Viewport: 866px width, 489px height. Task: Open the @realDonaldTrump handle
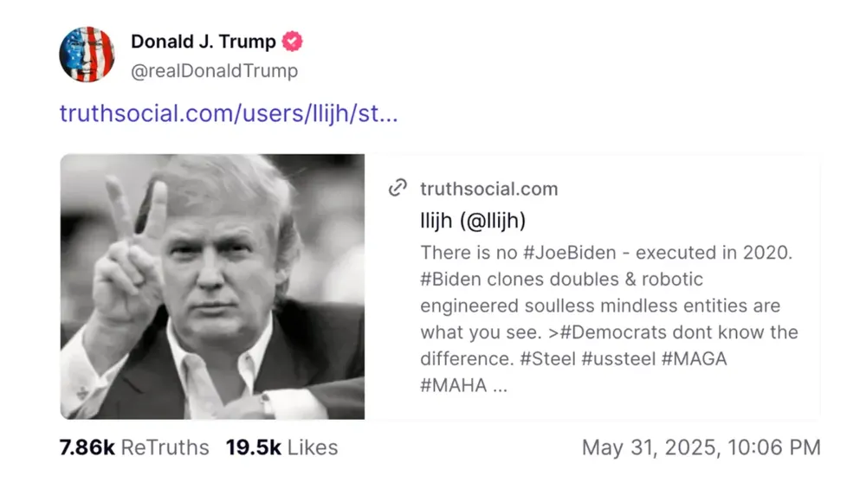pos(214,70)
